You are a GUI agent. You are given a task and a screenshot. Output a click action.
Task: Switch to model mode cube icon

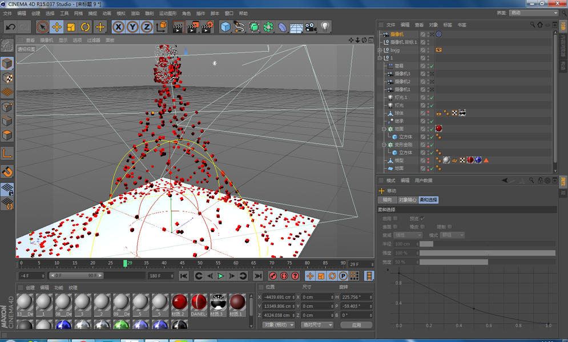[7, 64]
